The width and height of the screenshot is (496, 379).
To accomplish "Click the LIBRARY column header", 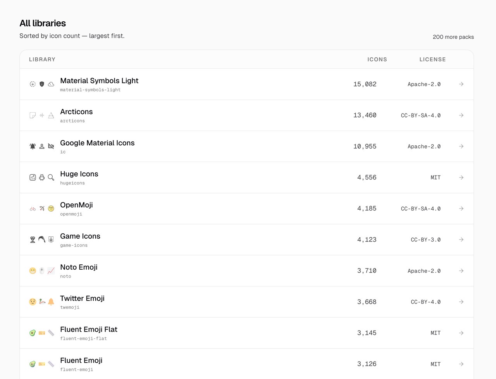I will click(42, 59).
